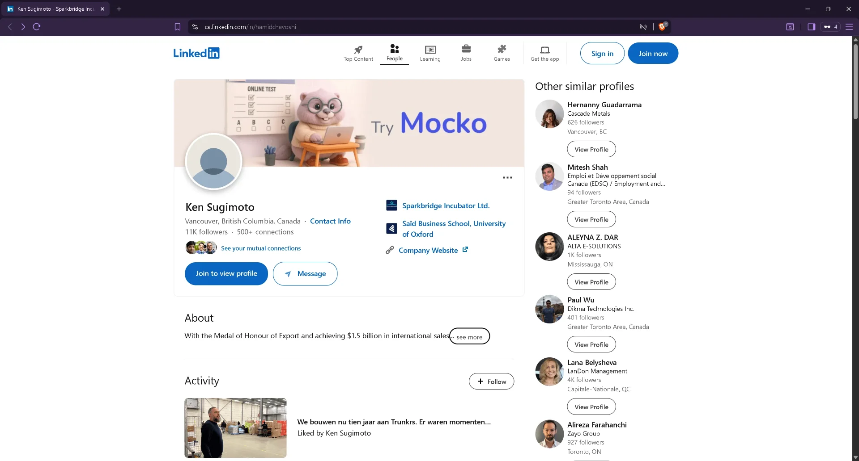Open Saïd Business School link
Image resolution: width=859 pixels, height=461 pixels.
pos(454,229)
